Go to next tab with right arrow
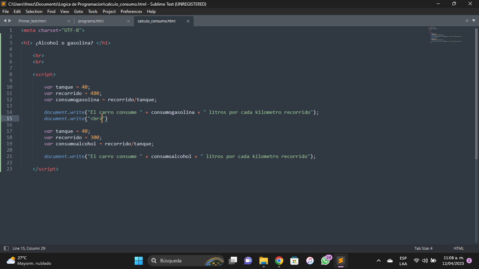This screenshot has width=479, height=269. click(10, 21)
